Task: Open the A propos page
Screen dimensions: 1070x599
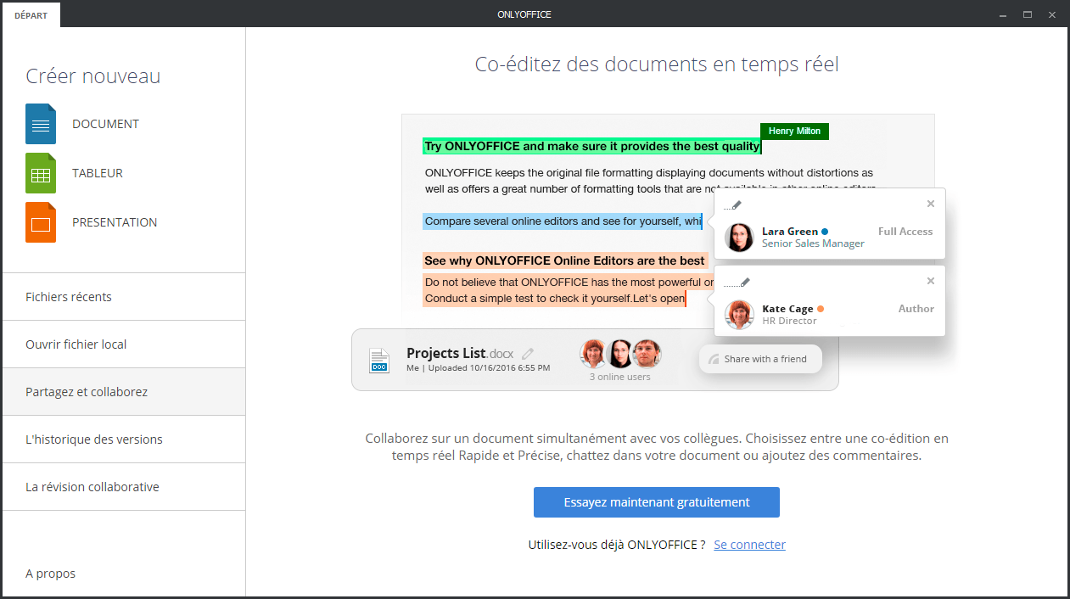Action: click(50, 574)
